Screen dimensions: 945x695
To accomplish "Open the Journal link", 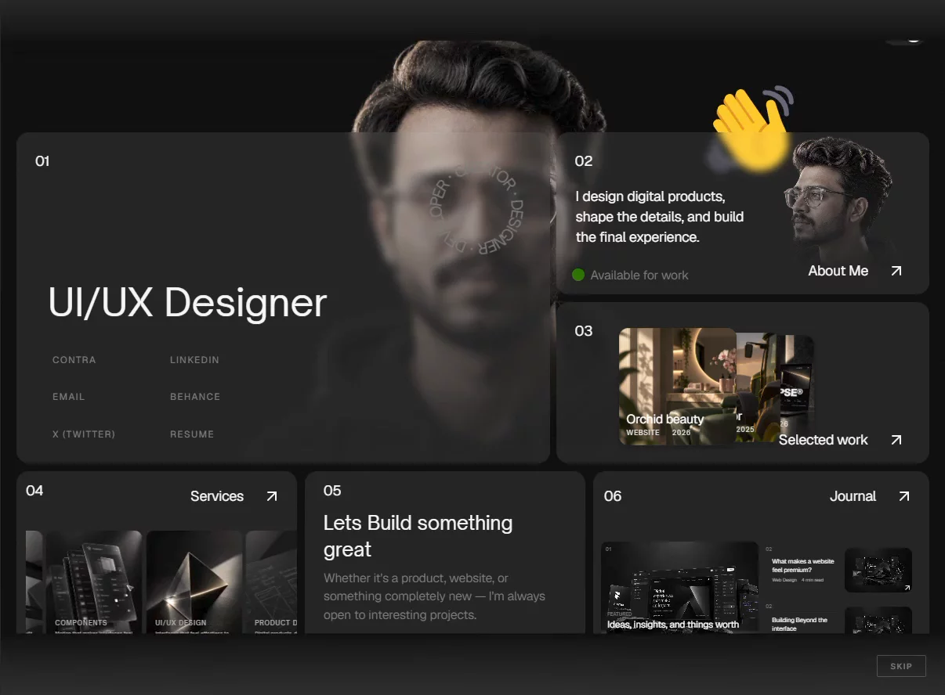I will click(x=853, y=496).
